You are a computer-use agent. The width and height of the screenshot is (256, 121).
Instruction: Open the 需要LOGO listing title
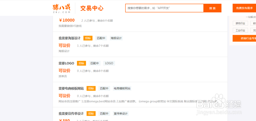[66, 63]
